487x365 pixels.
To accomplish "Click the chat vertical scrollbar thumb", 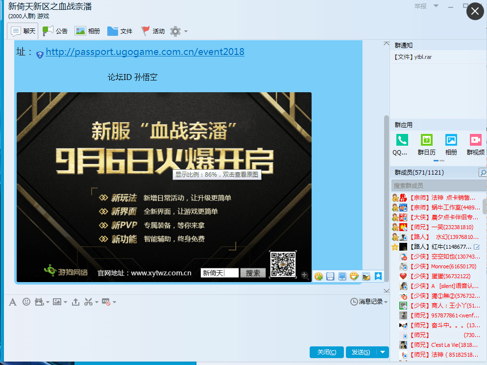I will point(387,199).
